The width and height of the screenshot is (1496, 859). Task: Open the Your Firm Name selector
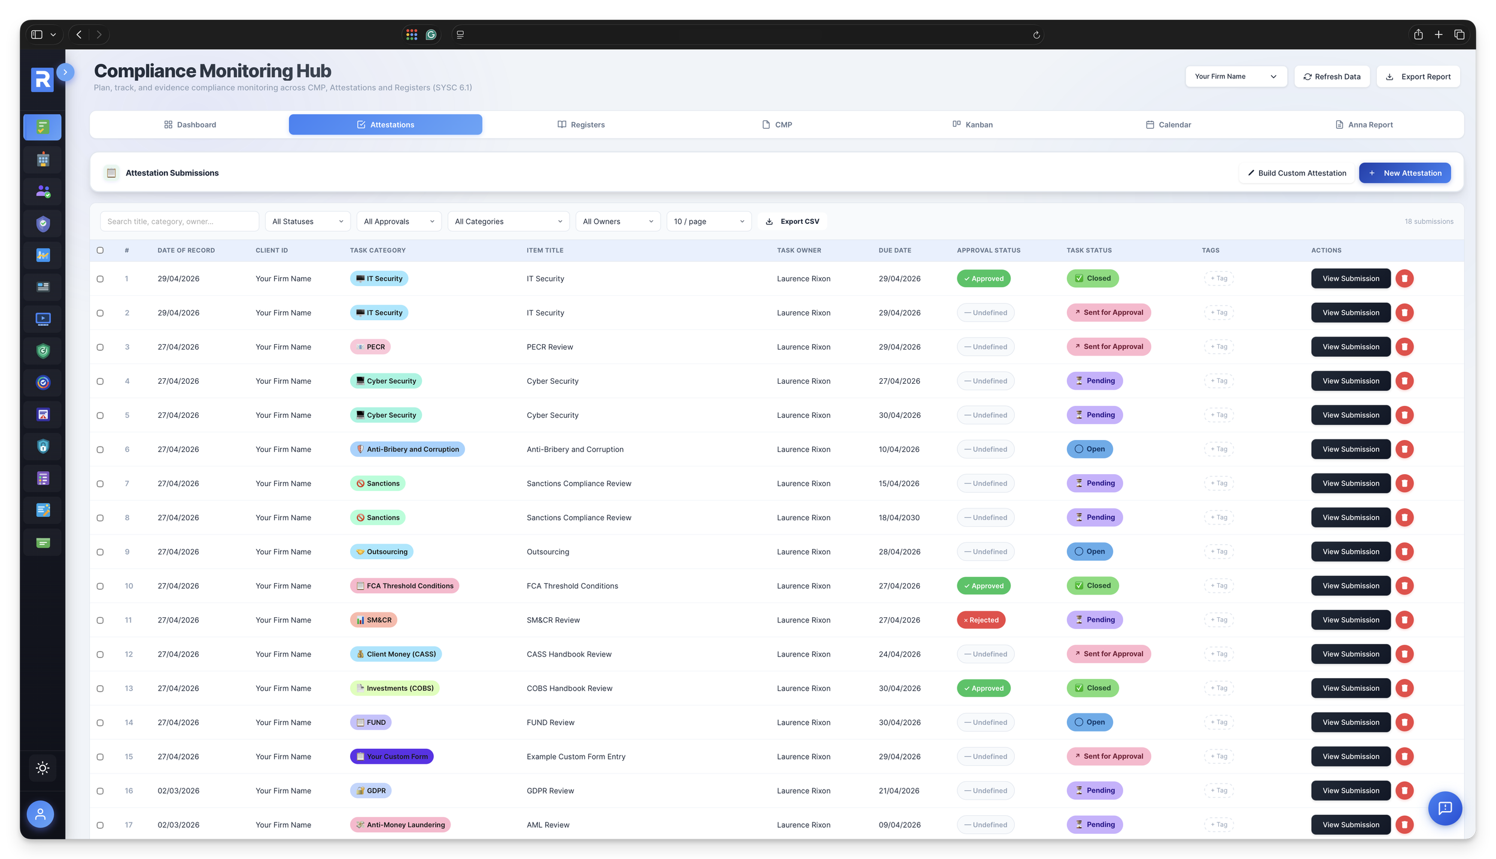[1236, 77]
